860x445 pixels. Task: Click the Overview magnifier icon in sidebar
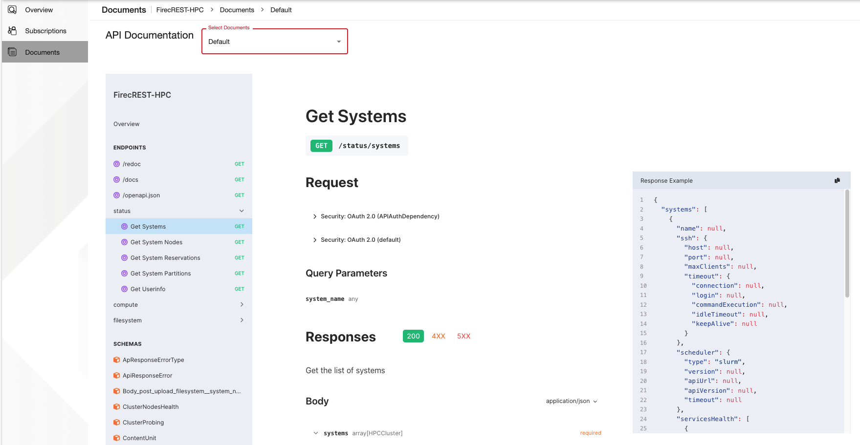pyautogui.click(x=12, y=10)
